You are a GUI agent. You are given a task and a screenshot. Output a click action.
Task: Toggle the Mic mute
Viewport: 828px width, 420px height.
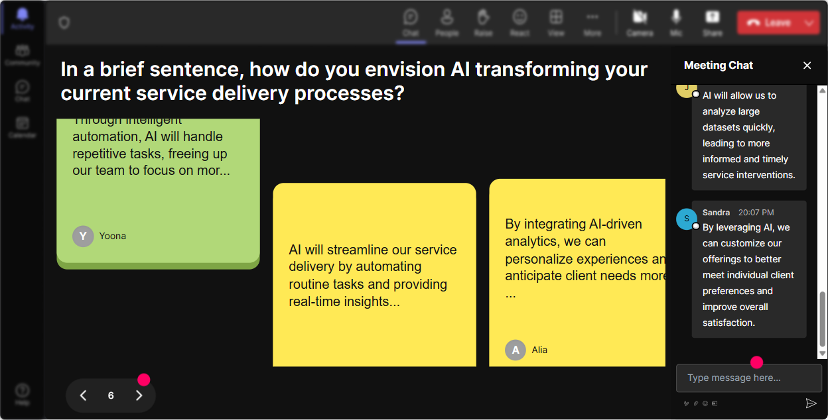point(676,23)
